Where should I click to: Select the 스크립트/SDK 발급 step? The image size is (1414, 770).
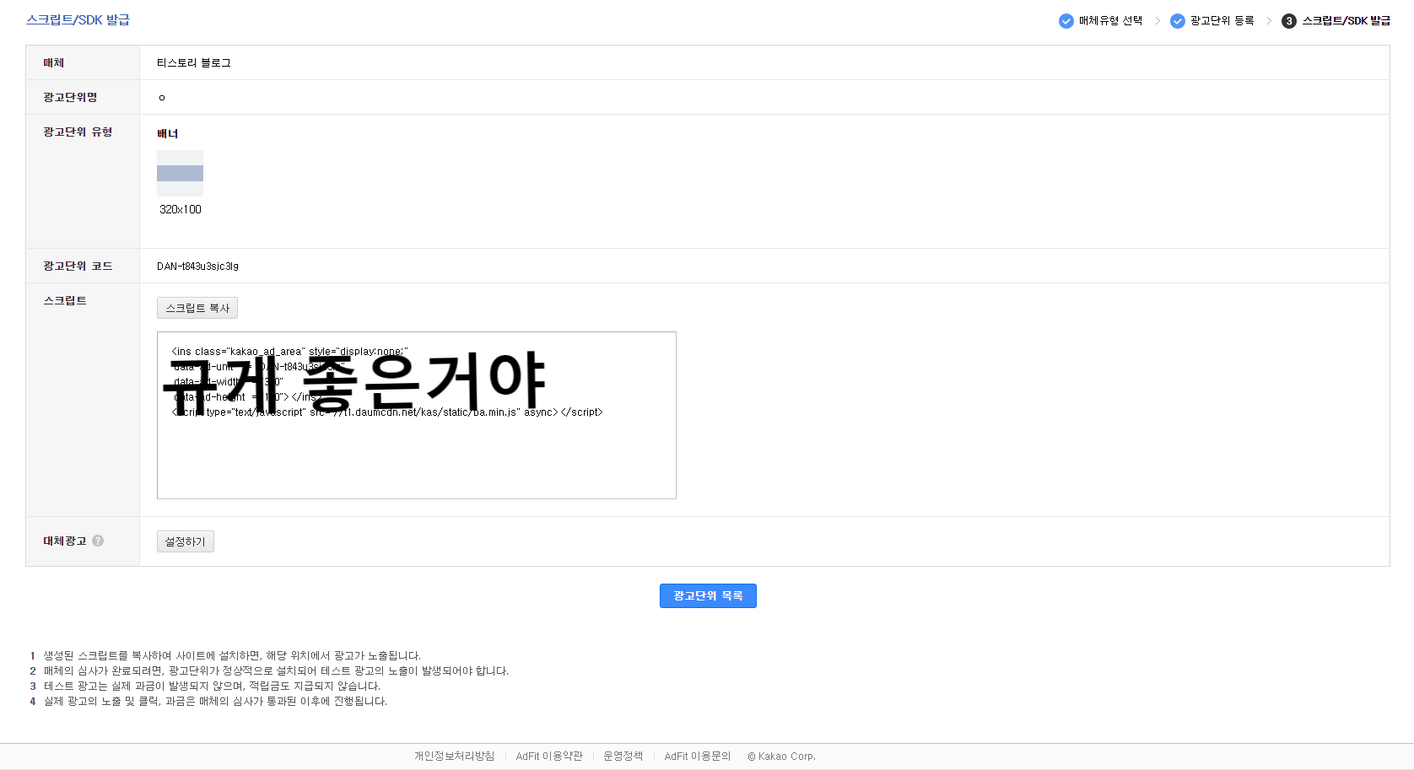coord(1347,21)
